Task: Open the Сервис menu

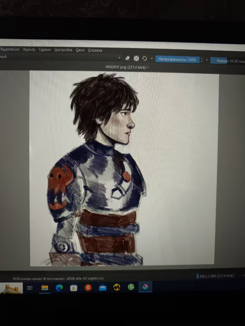Action: (x=45, y=50)
